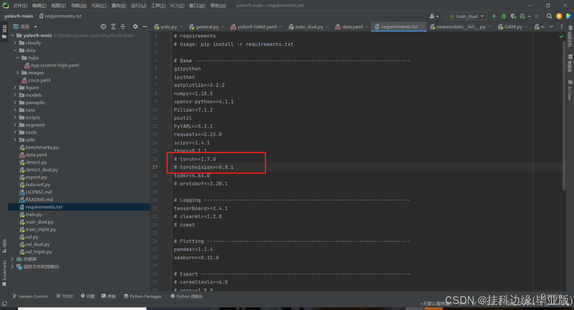
Task: Start debugging with the bug icon
Action: click(x=504, y=16)
